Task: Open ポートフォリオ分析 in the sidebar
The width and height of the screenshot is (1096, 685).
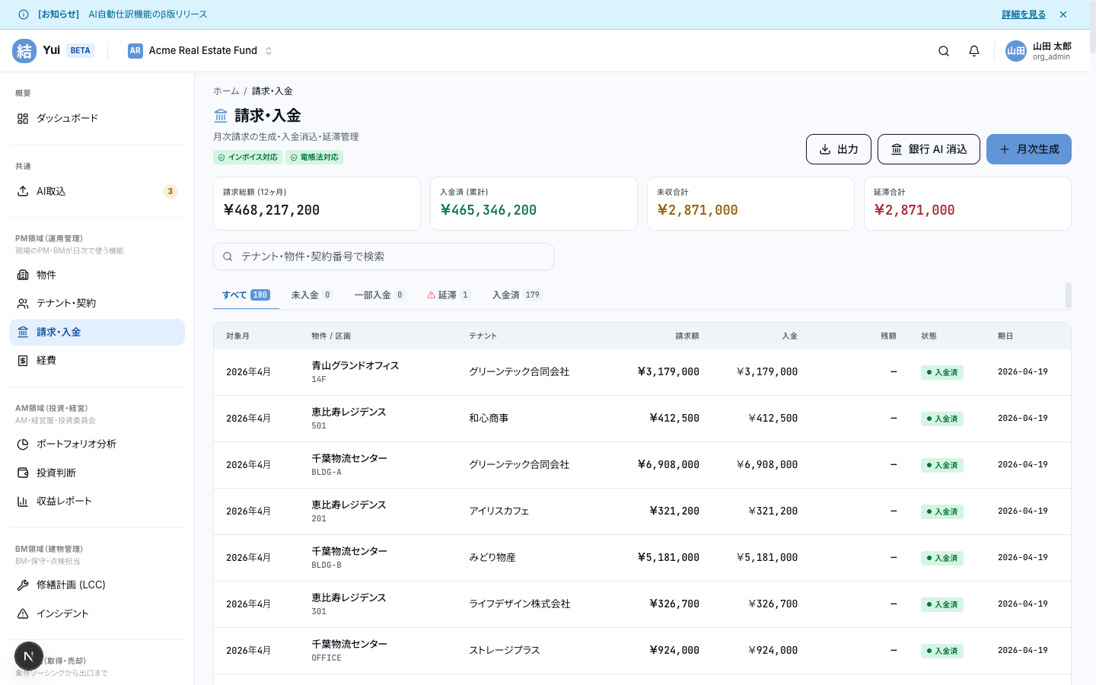Action: point(97,444)
